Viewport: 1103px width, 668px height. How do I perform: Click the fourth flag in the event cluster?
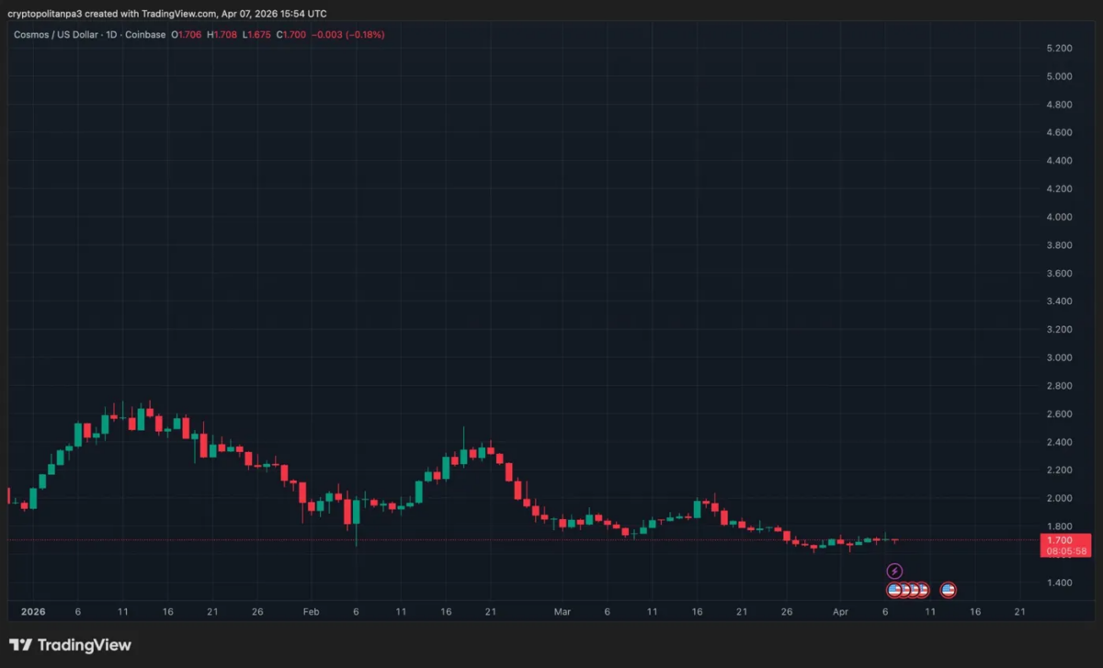[x=922, y=590]
